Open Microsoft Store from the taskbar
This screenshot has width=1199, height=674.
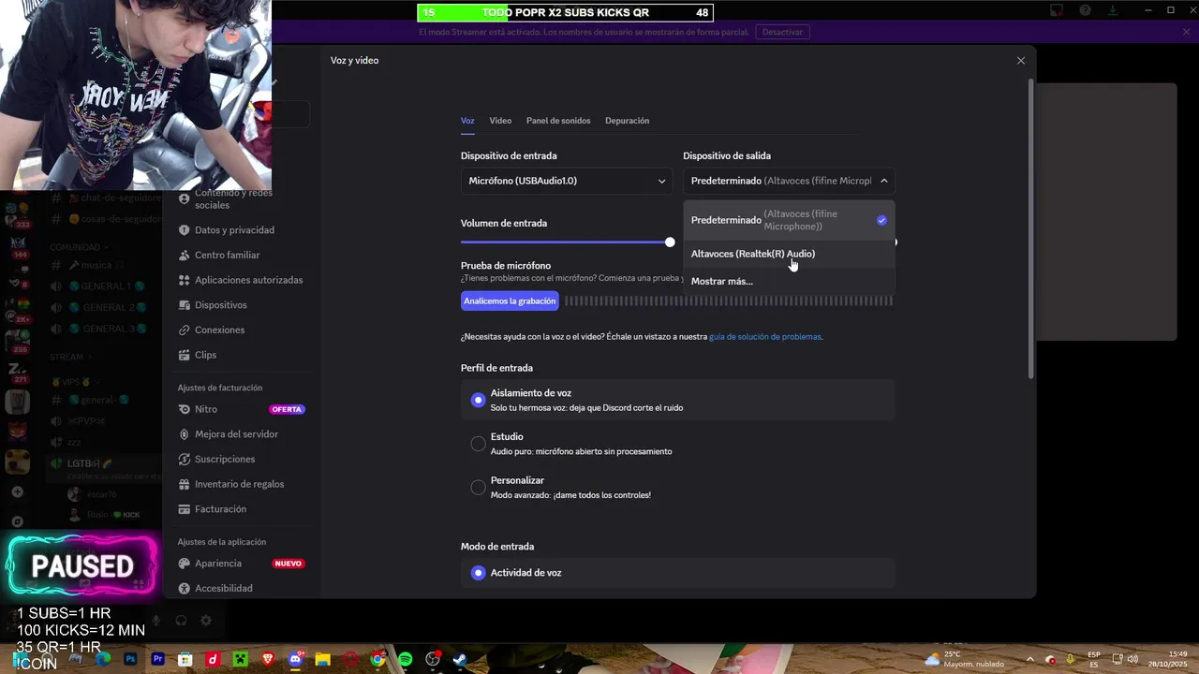click(x=185, y=659)
